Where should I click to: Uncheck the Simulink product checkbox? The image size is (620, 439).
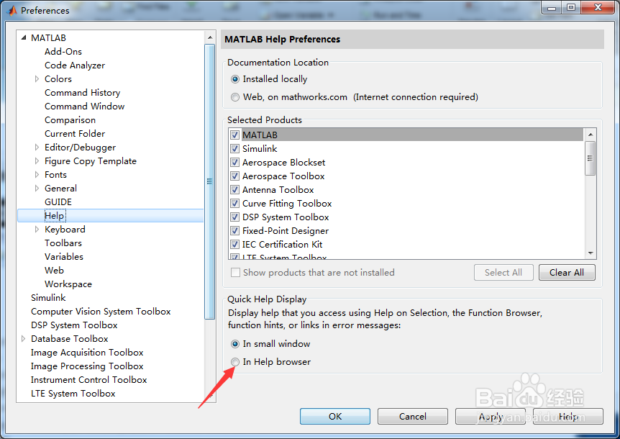click(x=235, y=149)
